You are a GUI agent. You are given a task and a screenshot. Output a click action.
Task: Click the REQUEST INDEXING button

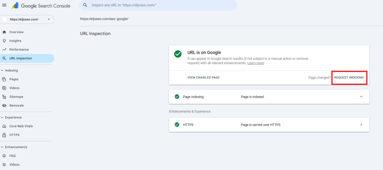[349, 78]
